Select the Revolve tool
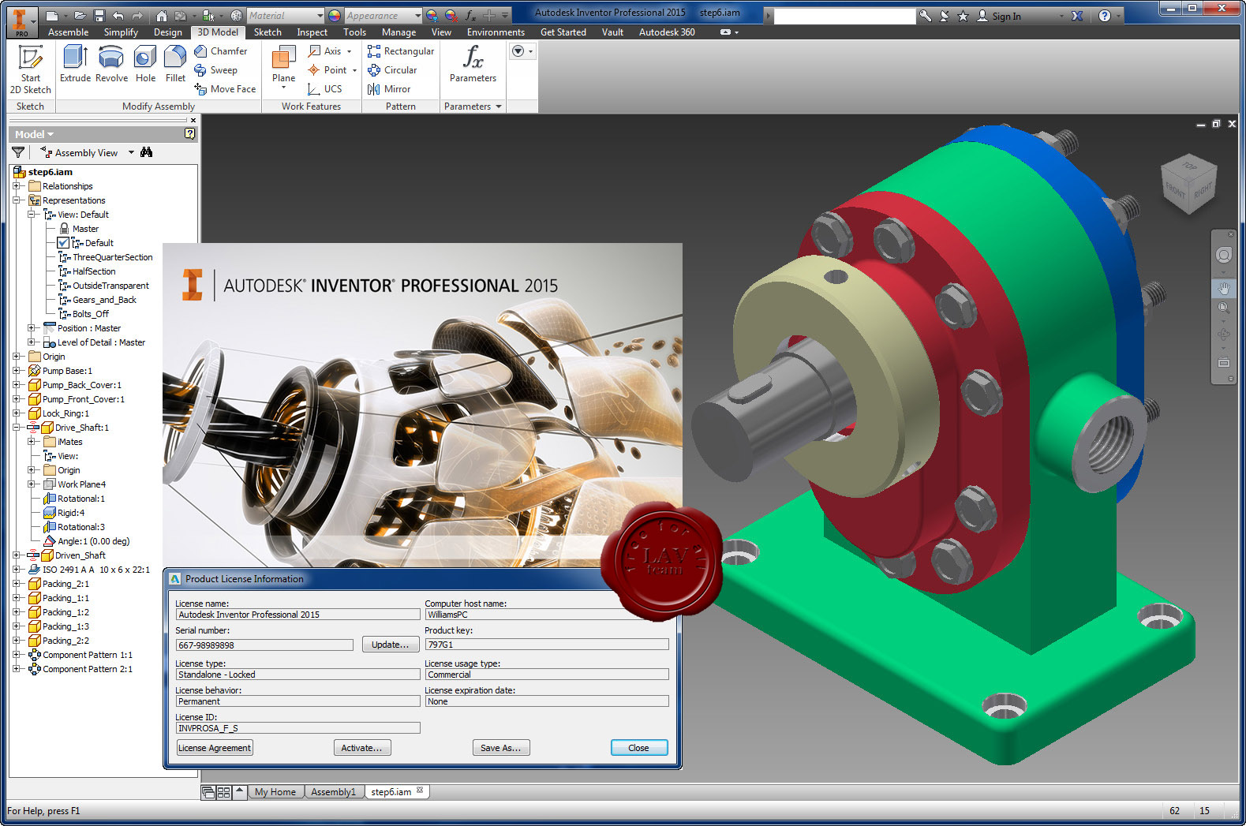Viewport: 1246px width, 826px height. (111, 64)
